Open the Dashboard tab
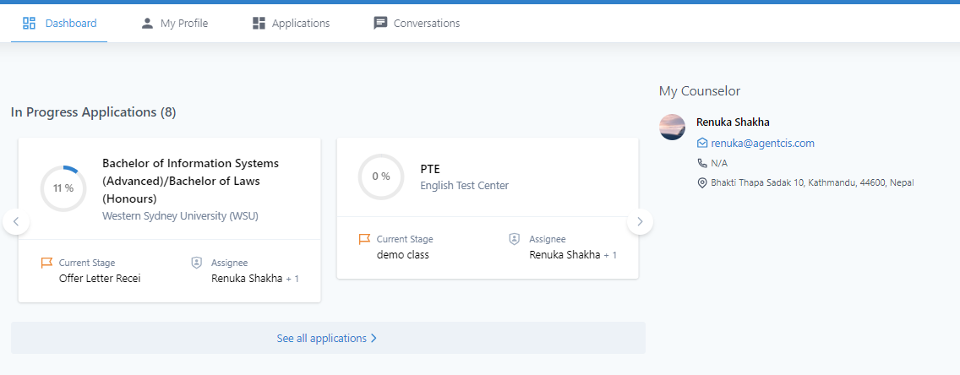The width and height of the screenshot is (960, 375). coord(59,24)
